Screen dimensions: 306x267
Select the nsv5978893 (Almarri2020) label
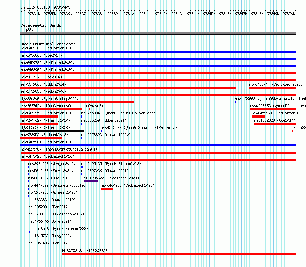(106, 135)
